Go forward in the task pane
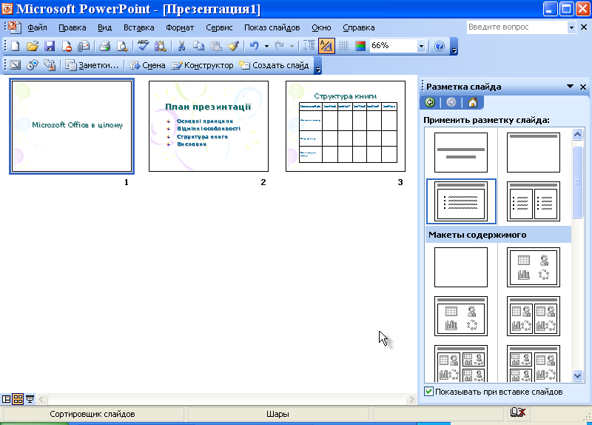This screenshot has width=592, height=425. coord(451,102)
